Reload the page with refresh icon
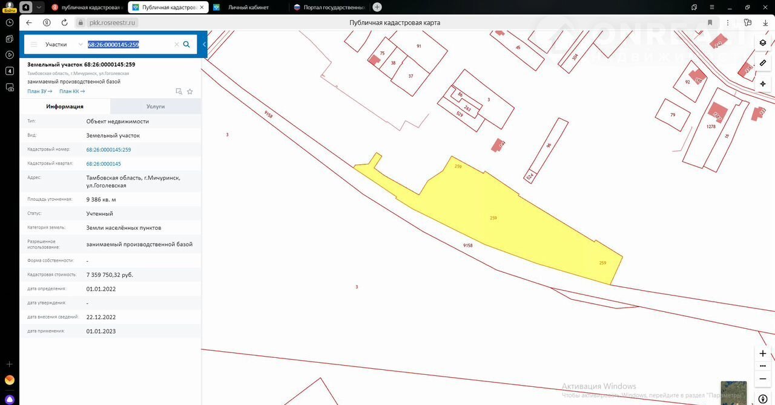This screenshot has height=405, width=775. point(64,22)
